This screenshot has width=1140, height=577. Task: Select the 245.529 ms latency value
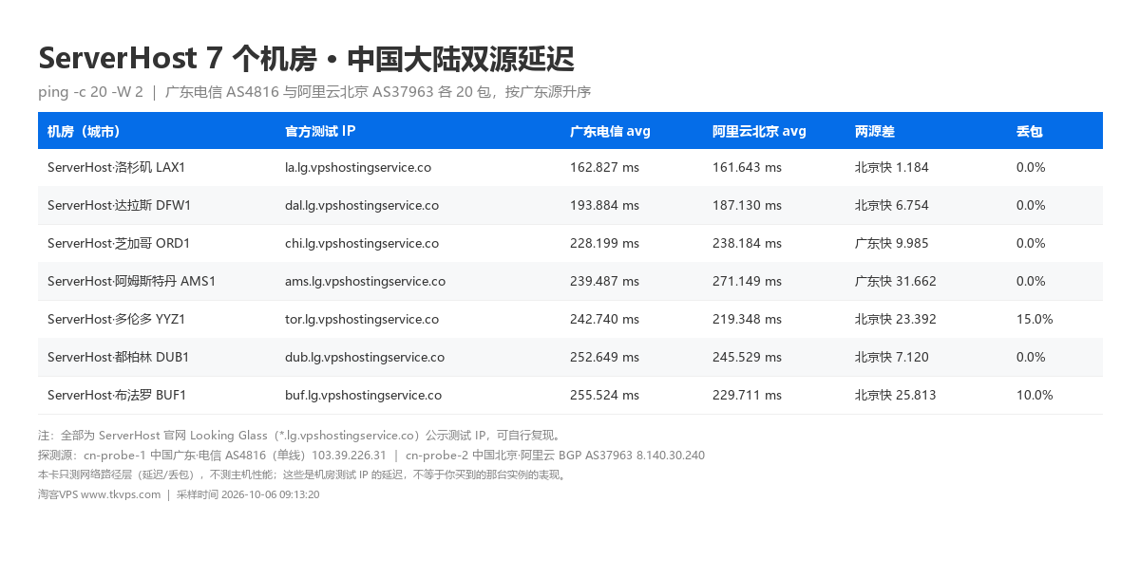(x=747, y=357)
